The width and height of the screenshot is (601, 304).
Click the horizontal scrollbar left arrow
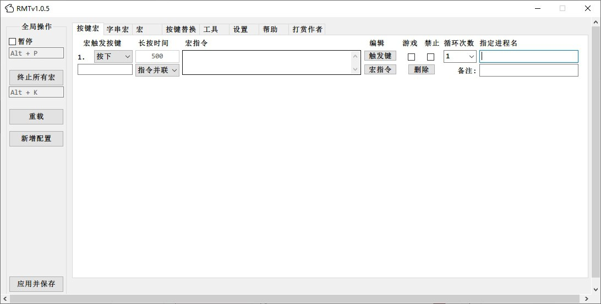(x=4, y=298)
